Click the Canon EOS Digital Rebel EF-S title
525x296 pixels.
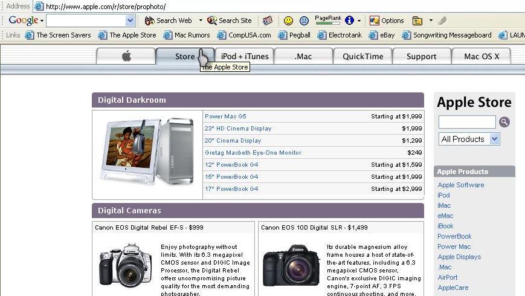(149, 228)
